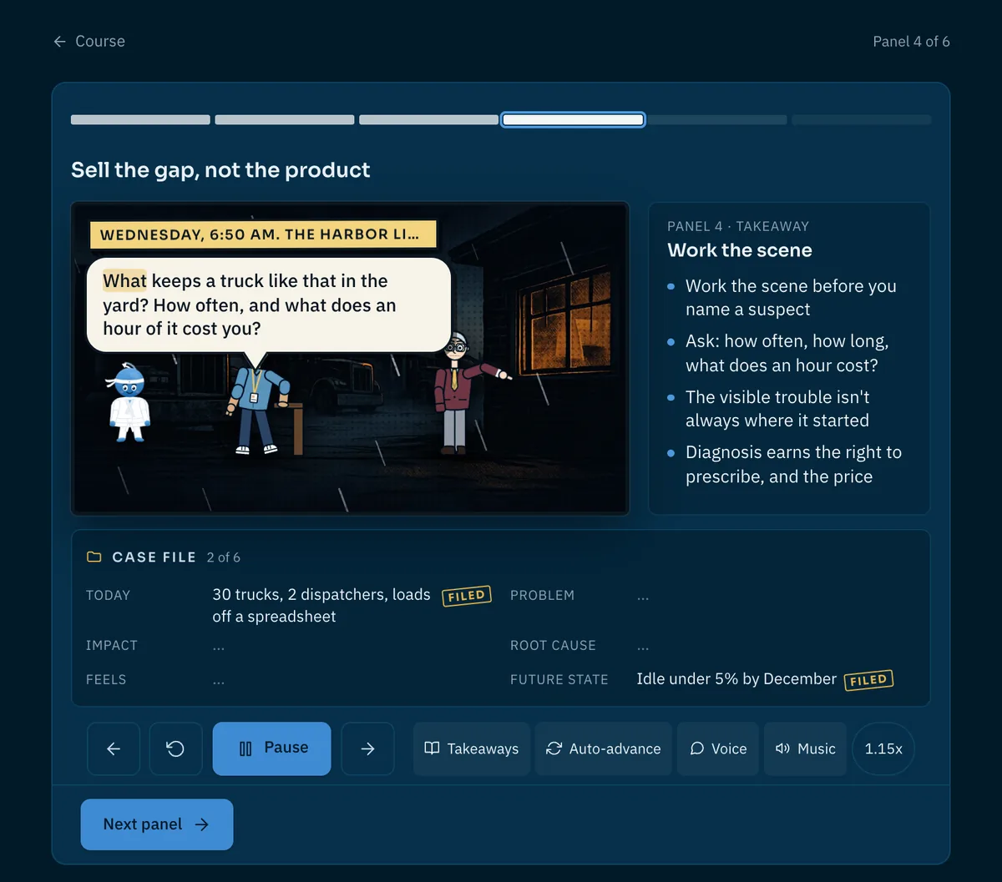Change the 1.15x playback speed
This screenshot has width=1002, height=882.
click(883, 748)
